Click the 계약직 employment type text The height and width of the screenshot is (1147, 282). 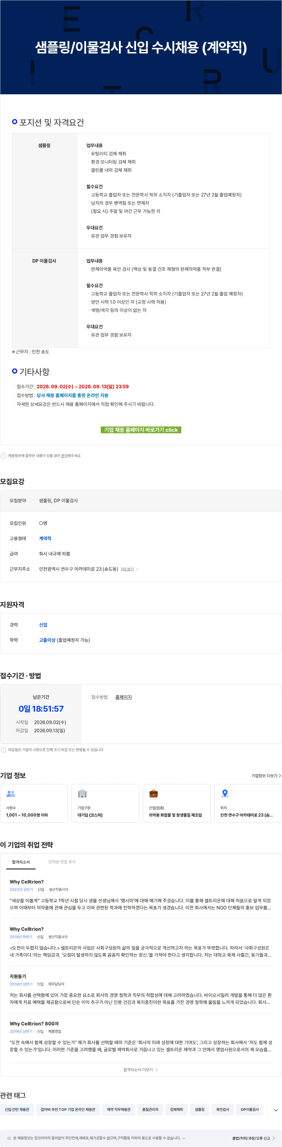coord(45,538)
